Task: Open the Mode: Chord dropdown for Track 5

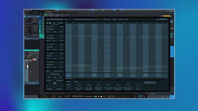Action: click(x=50, y=65)
